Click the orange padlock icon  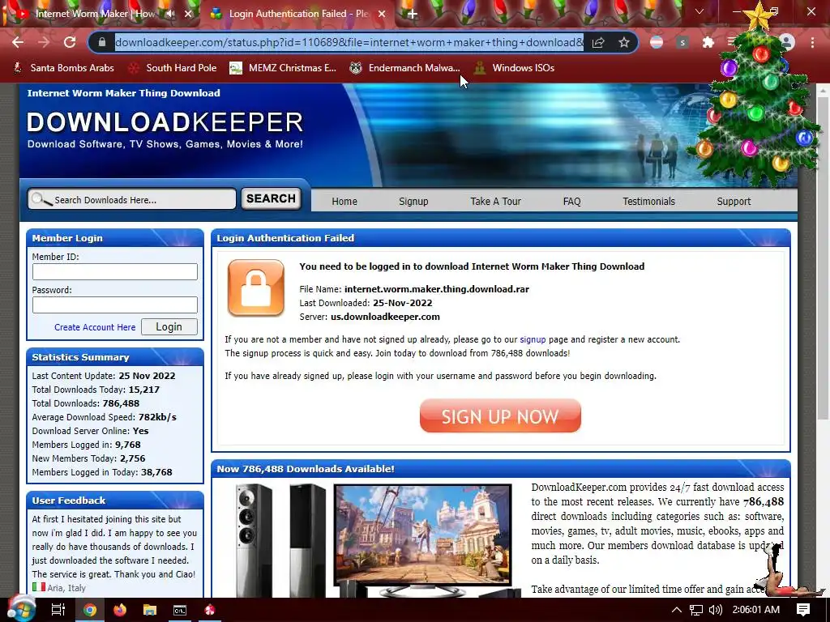256,288
